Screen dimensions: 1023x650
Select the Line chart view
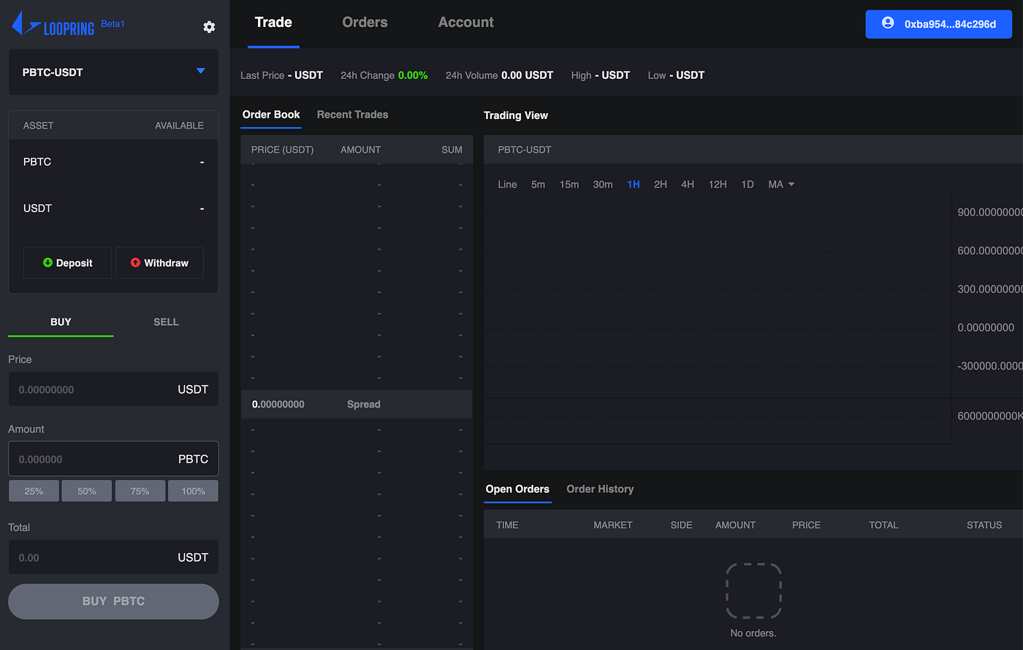tap(507, 184)
